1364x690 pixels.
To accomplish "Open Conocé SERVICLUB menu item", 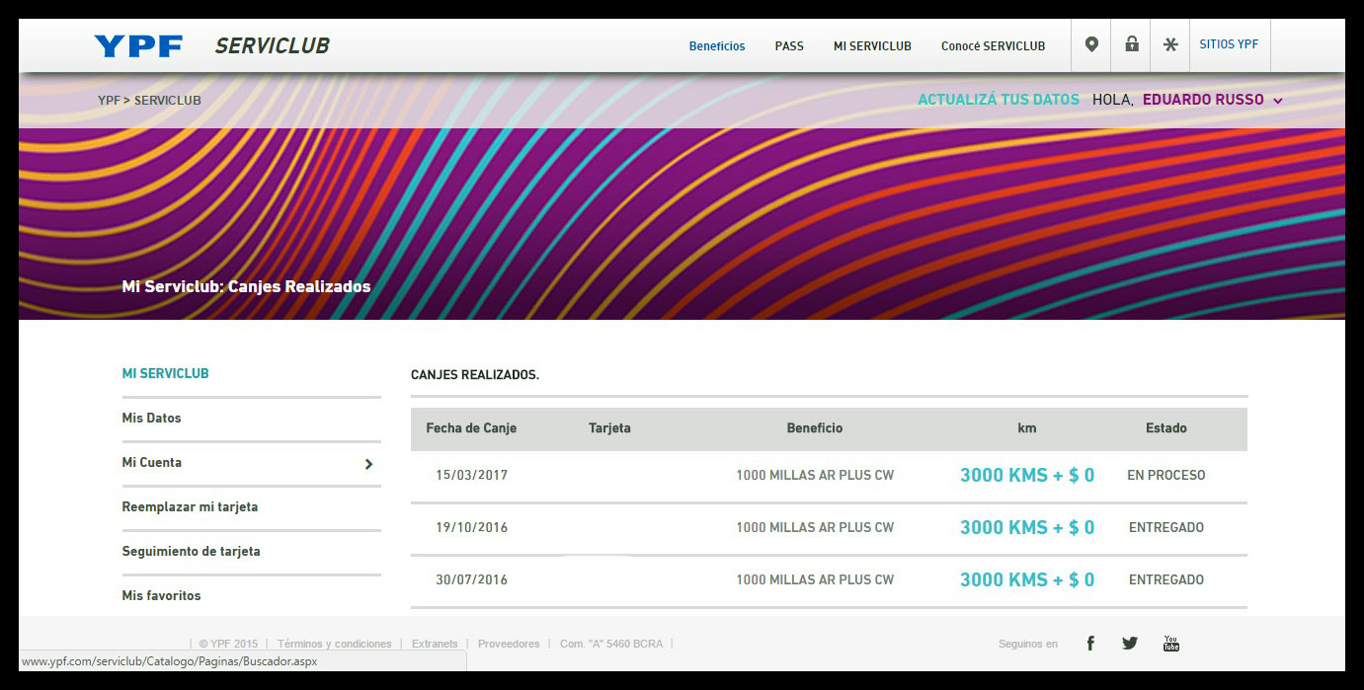I will coord(993,46).
